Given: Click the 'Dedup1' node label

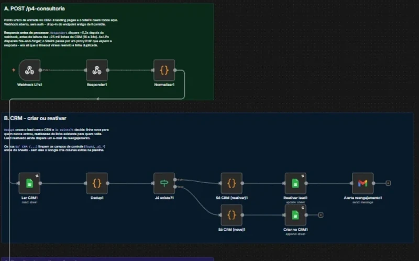Looking at the screenshot, I should click(x=97, y=198).
